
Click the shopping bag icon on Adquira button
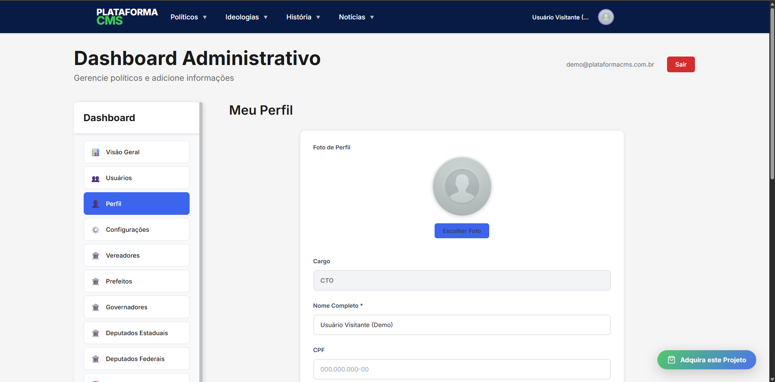click(x=671, y=360)
